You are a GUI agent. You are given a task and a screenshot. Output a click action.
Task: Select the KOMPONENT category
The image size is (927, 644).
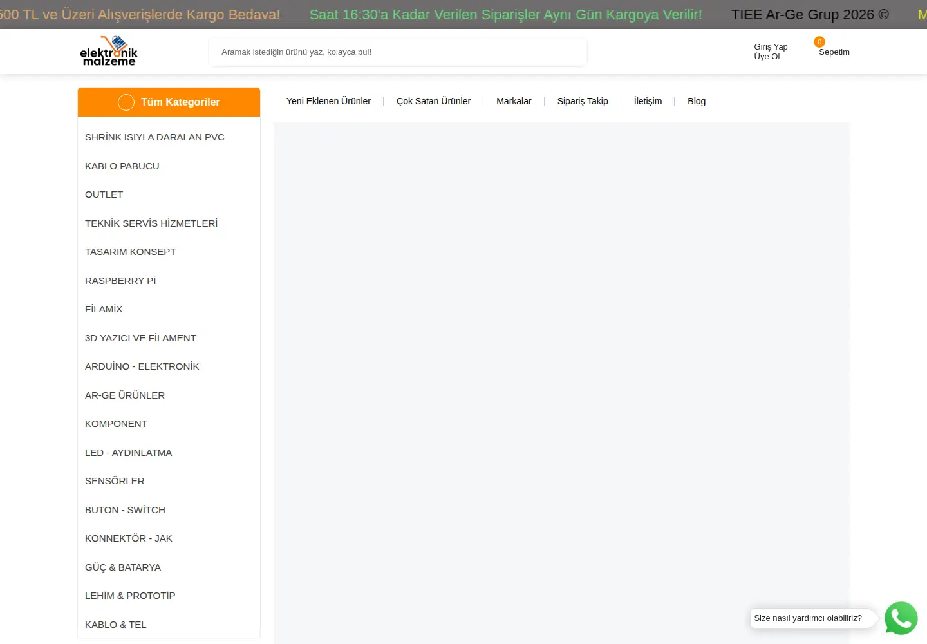(116, 424)
